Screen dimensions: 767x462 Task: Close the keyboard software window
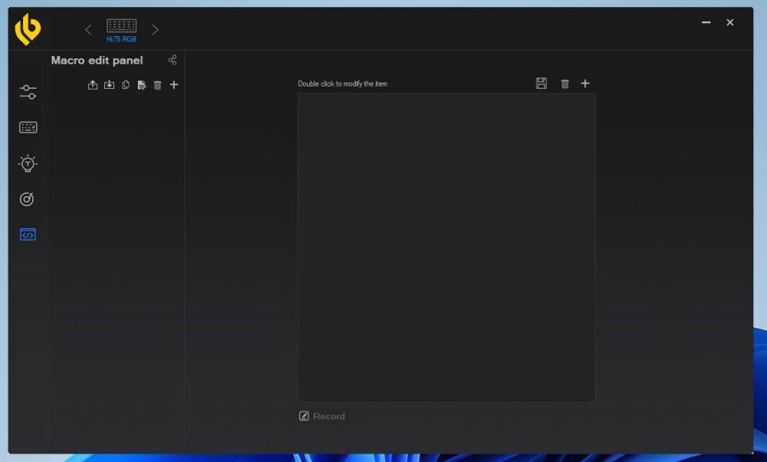[x=730, y=22]
